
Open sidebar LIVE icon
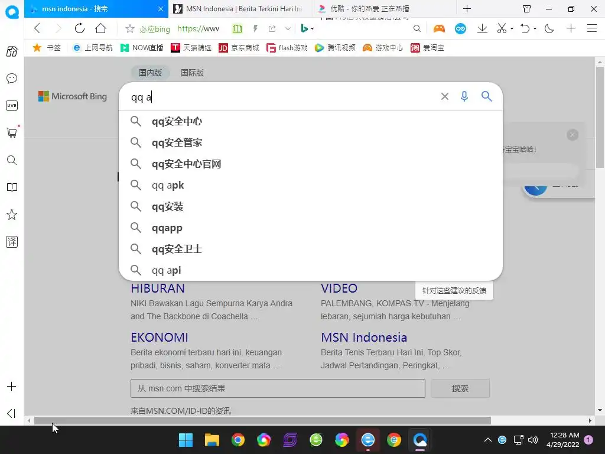click(12, 105)
